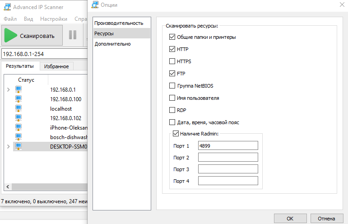Expand the DESKTOP-SSM0 row
The height and width of the screenshot is (224, 348).
pos(9,147)
